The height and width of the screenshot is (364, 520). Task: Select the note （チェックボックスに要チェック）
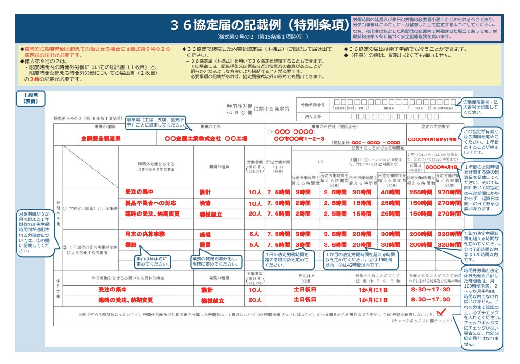click(422, 321)
